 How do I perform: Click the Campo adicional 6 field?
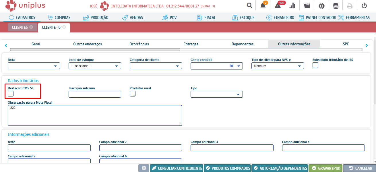[x=141, y=161]
